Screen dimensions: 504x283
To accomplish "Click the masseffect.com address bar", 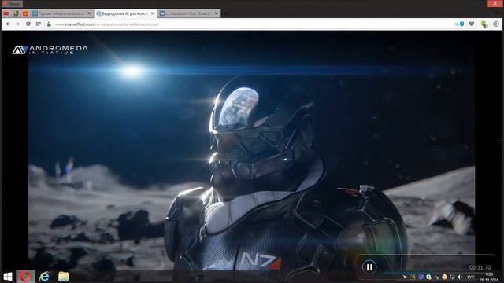I will [250, 24].
